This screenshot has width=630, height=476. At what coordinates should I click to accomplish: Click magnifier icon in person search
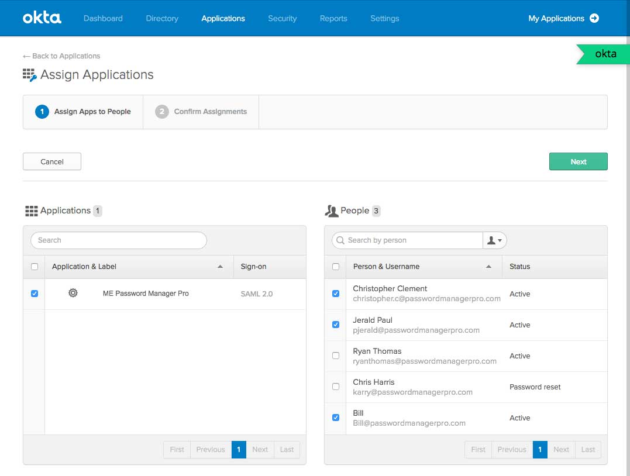340,240
